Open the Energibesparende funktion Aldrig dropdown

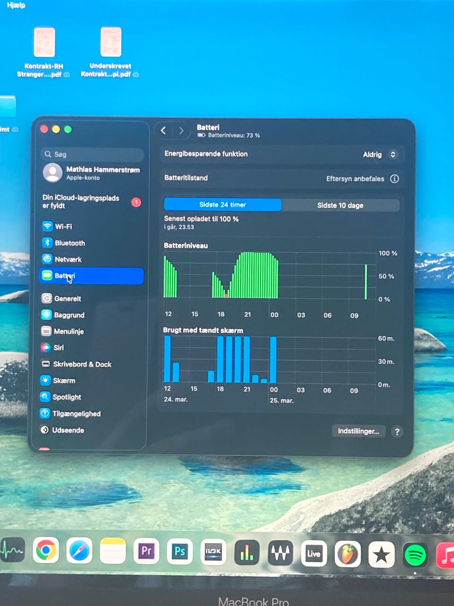(380, 155)
